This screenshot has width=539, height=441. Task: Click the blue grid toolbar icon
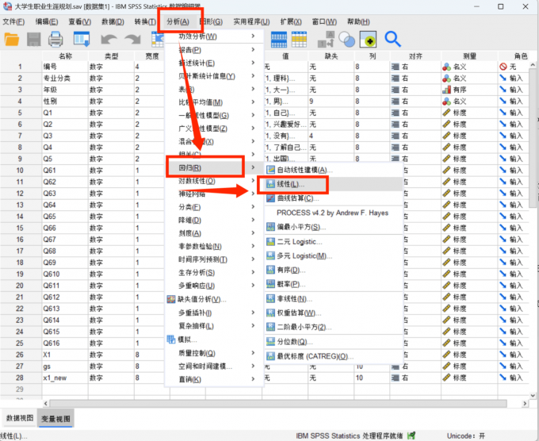pos(279,39)
